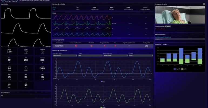Open the second Analisar dropdown
The width and height of the screenshot is (208, 108).
tap(140, 56)
